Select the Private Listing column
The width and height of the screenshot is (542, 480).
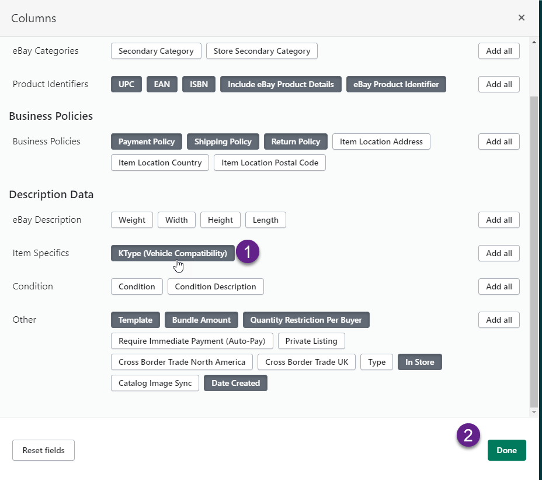click(311, 341)
